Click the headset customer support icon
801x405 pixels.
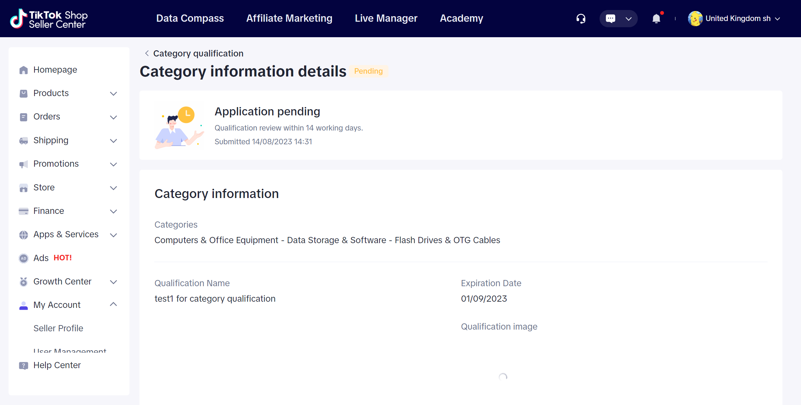tap(581, 19)
